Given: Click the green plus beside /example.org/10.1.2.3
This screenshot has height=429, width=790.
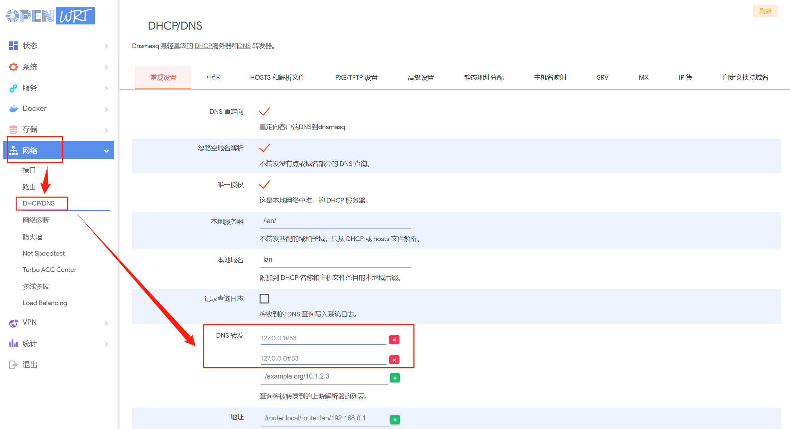Looking at the screenshot, I should click(x=395, y=378).
